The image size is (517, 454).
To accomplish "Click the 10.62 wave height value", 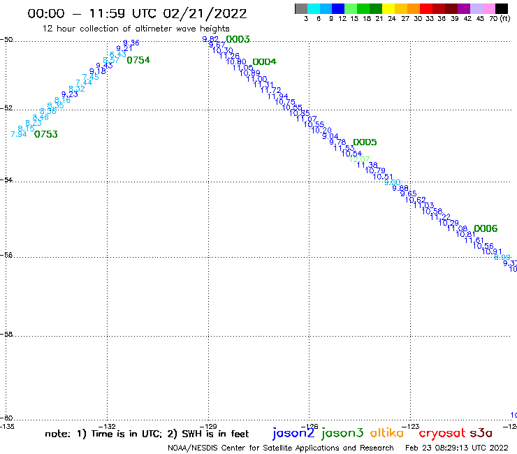I will tap(416, 200).
